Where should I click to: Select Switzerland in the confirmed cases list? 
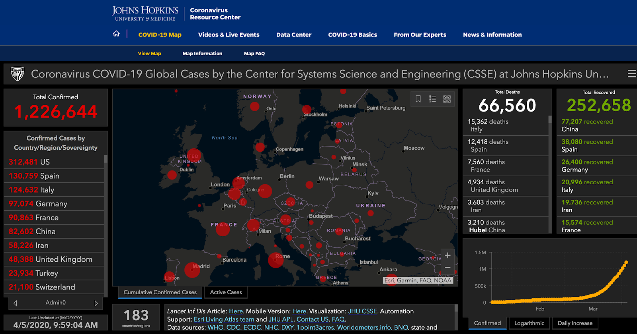(x=54, y=287)
